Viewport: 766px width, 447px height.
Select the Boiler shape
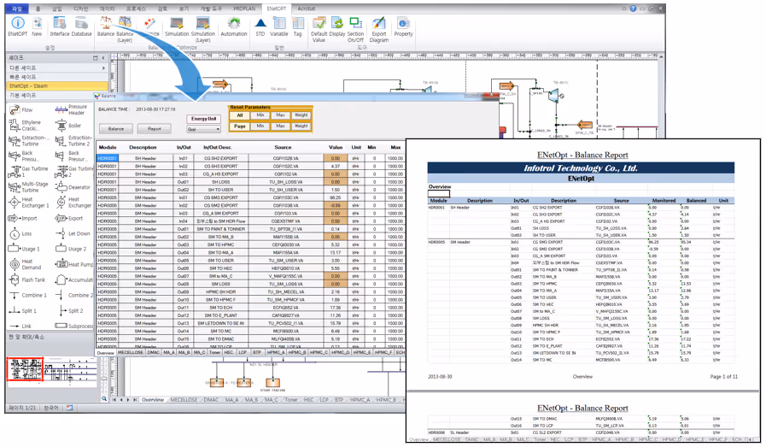(x=68, y=126)
